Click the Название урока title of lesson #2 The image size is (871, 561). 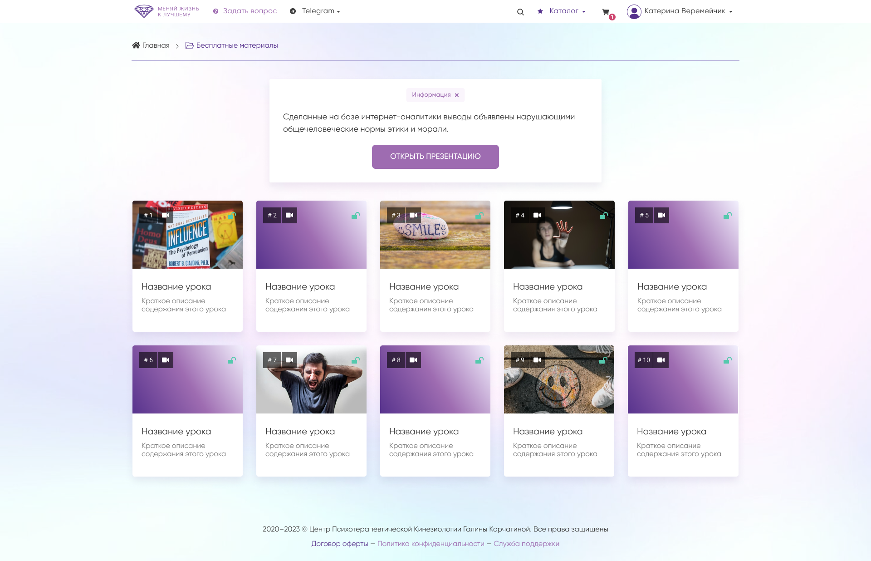tap(300, 287)
